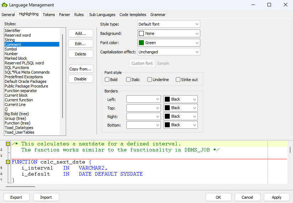Viewport: 293px width, 203px height.
Task: Select the Symbol style
Action: (x=32, y=49)
